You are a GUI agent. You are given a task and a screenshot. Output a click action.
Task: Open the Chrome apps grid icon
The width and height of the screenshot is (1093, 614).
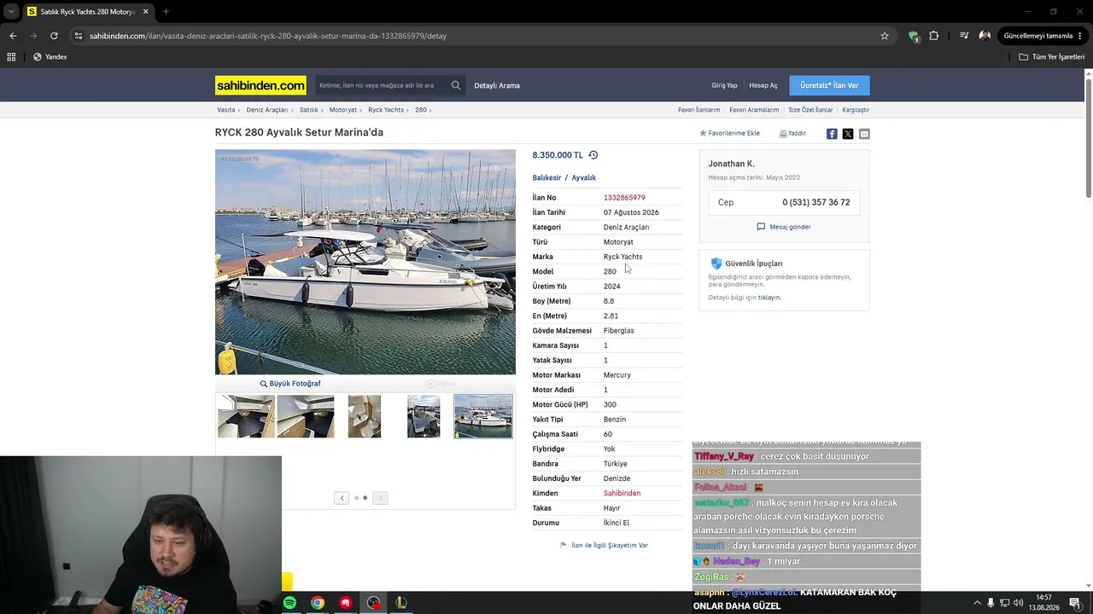click(11, 57)
